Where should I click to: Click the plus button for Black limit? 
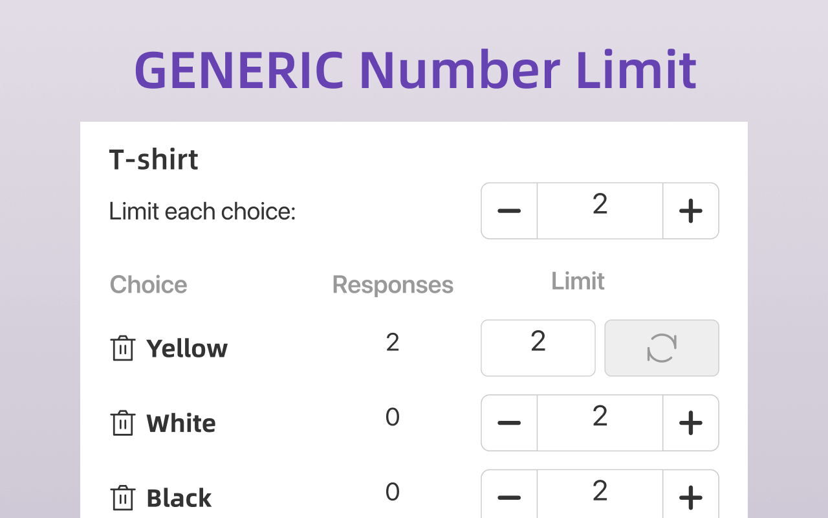pyautogui.click(x=691, y=496)
